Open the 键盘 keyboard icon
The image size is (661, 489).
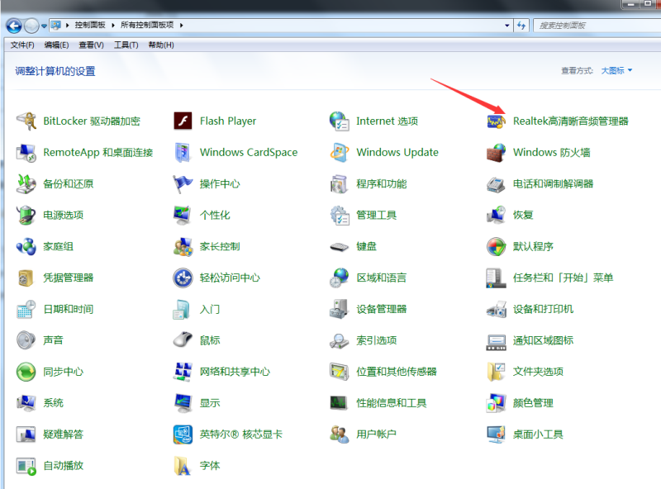340,247
